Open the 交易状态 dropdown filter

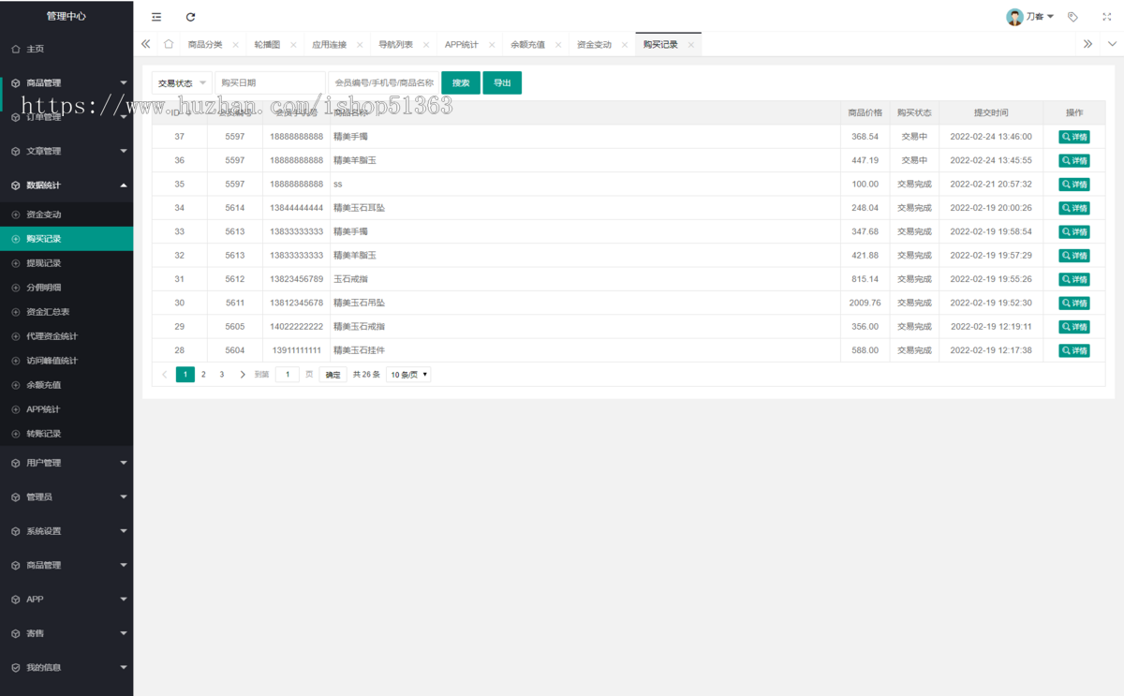pos(182,83)
